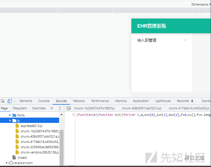Open the Memory tab

121,101
